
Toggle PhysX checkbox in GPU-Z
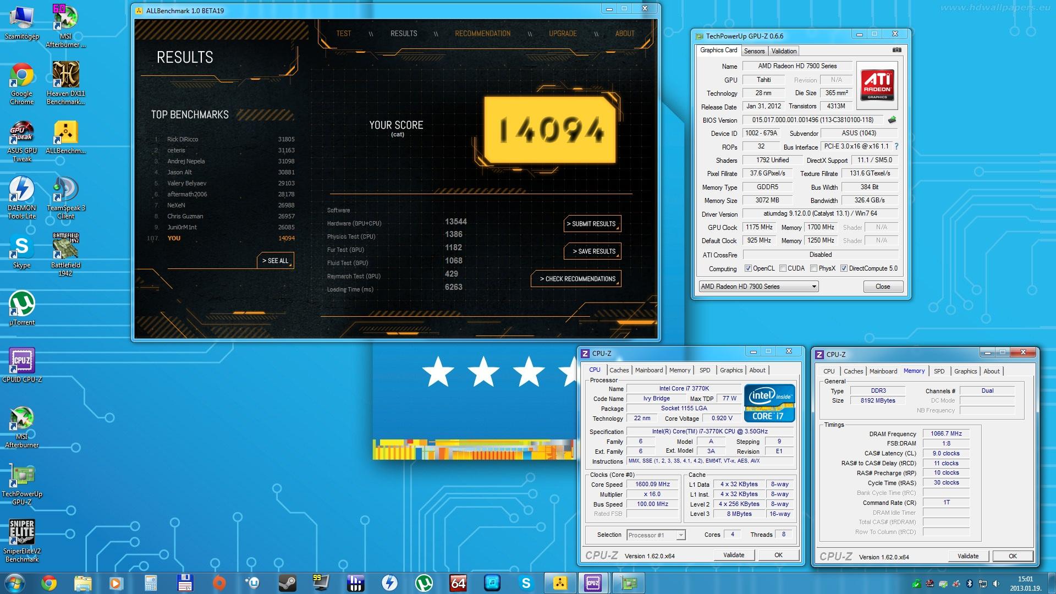click(813, 268)
